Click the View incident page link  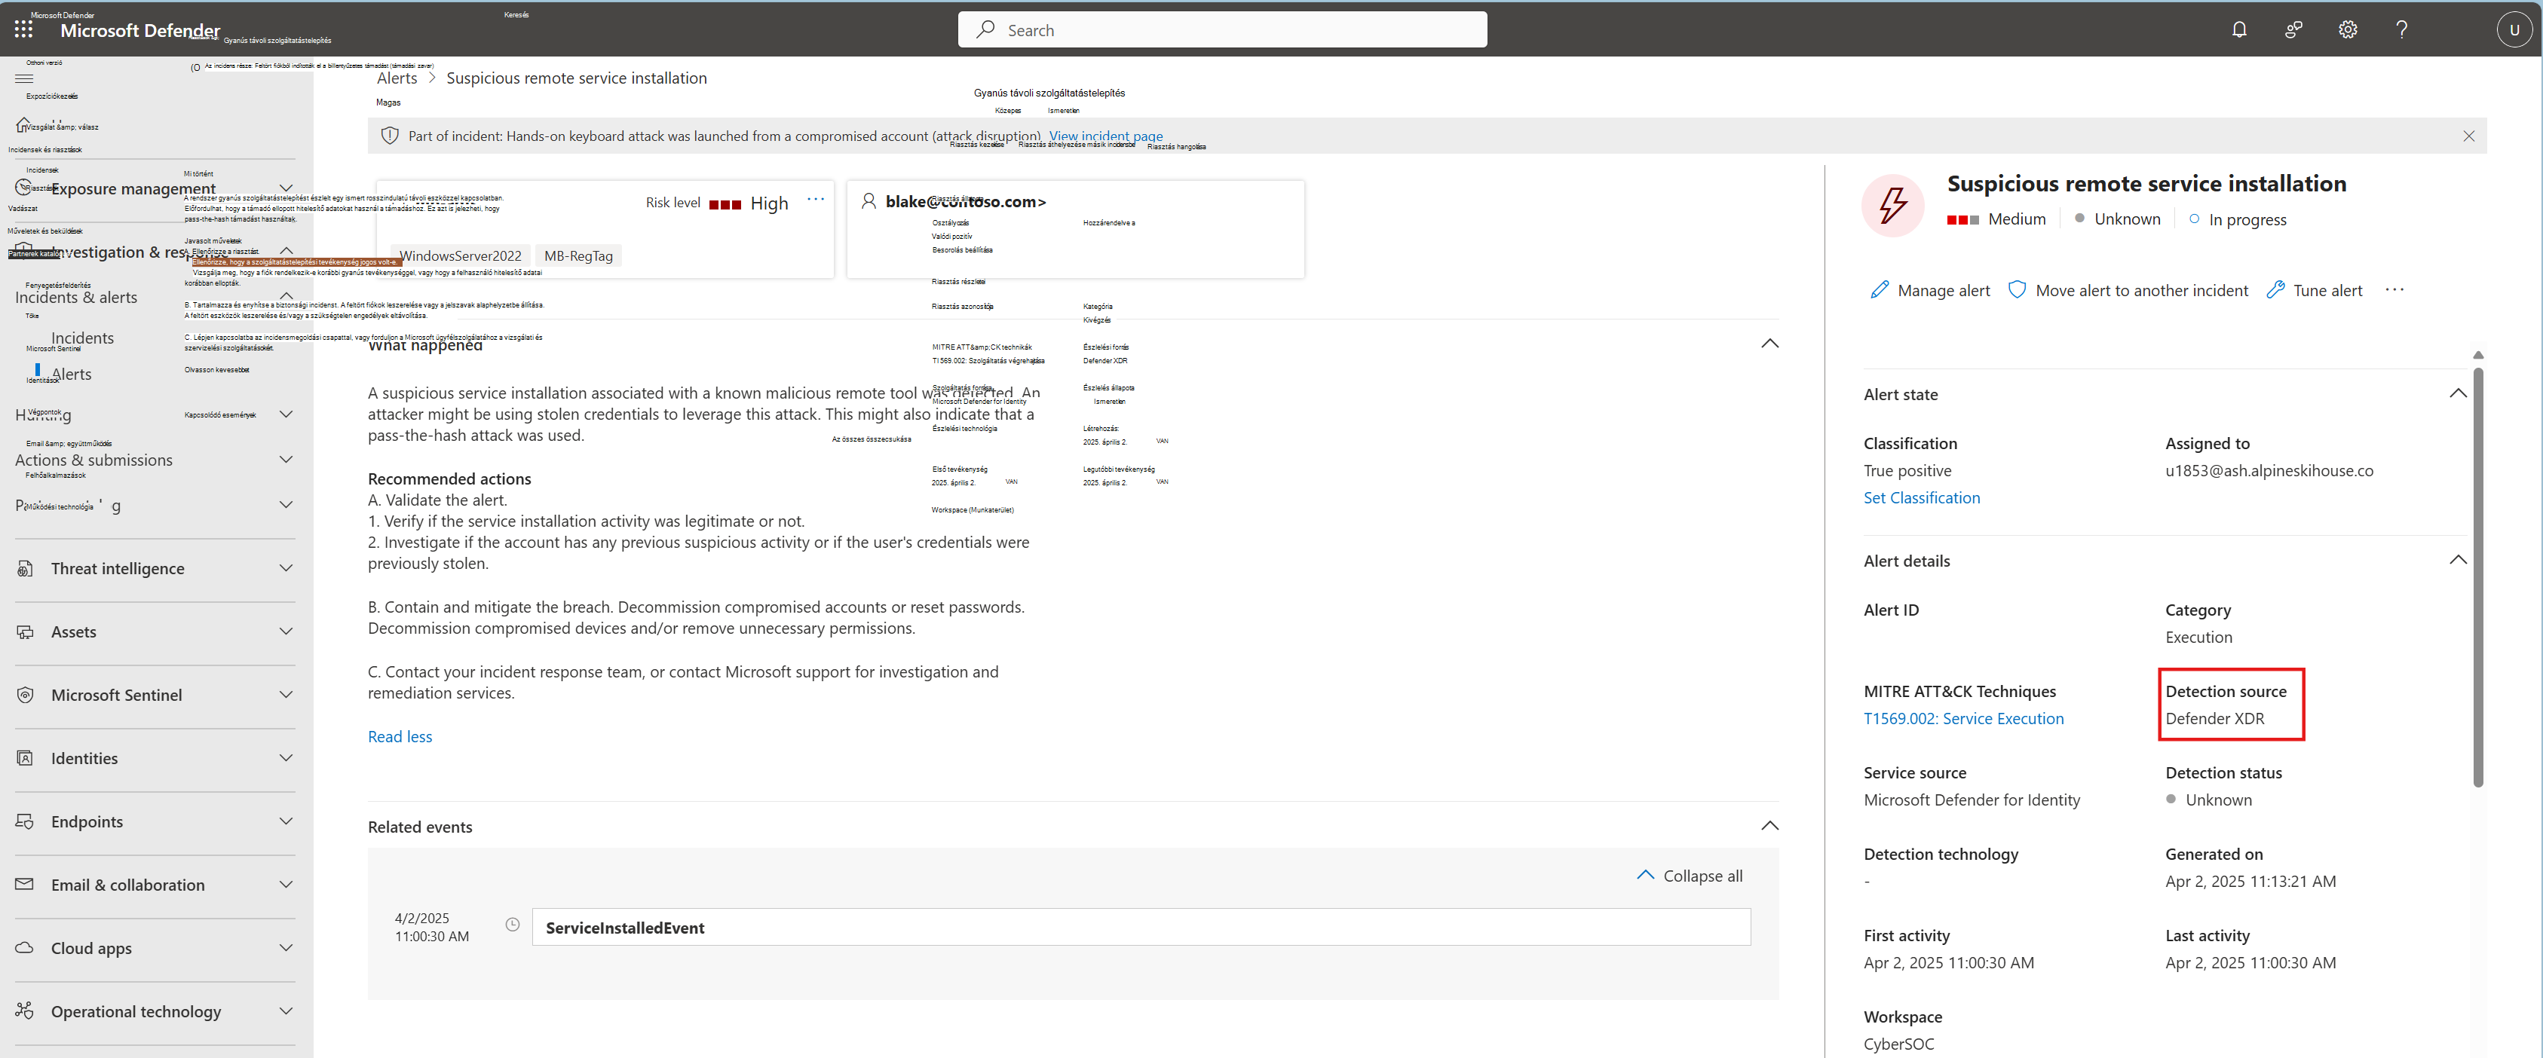[x=1106, y=136]
